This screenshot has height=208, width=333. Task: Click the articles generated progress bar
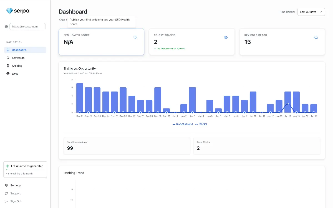[25, 170]
